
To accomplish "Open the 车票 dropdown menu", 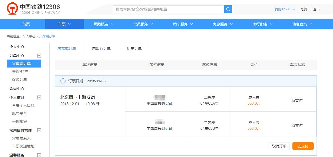I will (65, 24).
